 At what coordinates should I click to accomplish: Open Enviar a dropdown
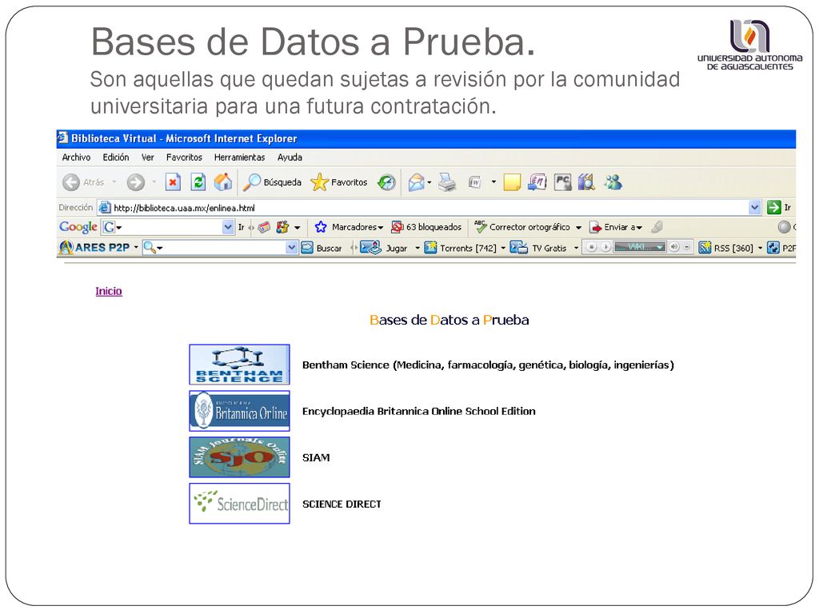639,228
